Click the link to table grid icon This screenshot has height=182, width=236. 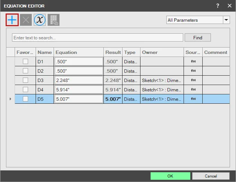point(54,20)
